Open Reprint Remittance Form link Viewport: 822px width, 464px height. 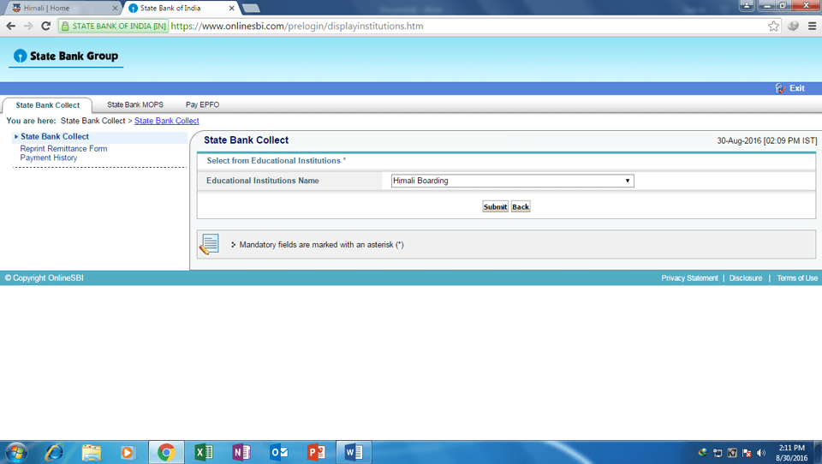63,148
